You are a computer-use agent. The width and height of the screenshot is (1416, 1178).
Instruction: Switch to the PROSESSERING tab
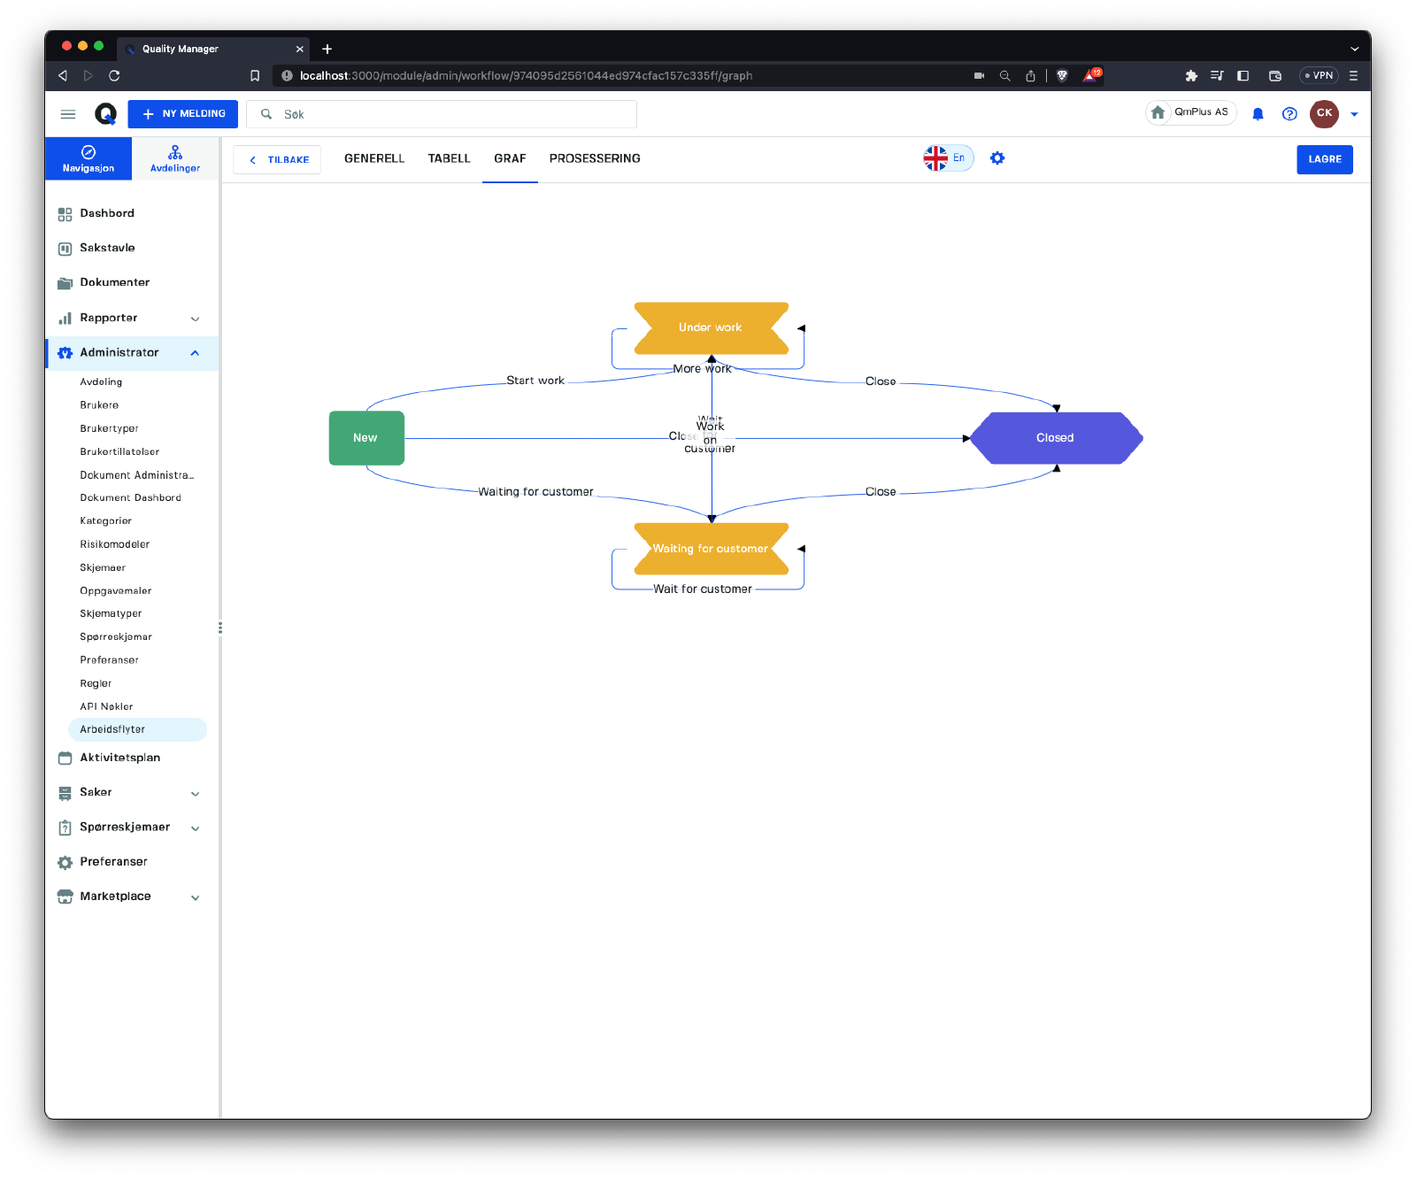[594, 158]
